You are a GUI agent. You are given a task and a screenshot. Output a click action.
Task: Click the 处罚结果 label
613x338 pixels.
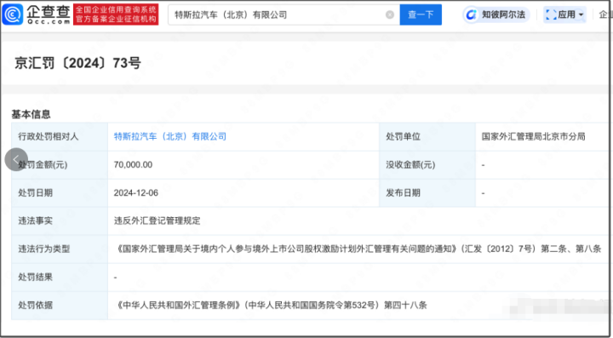[35, 277]
